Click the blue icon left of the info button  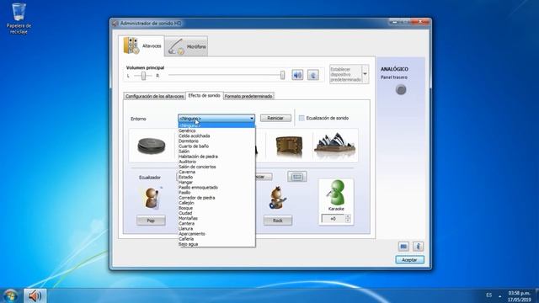[x=403, y=247]
